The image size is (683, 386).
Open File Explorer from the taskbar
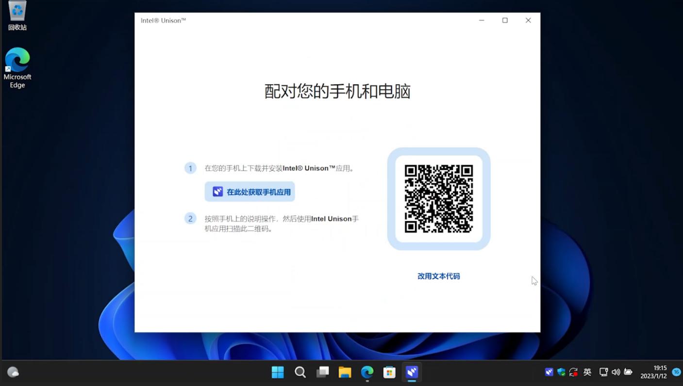click(345, 372)
